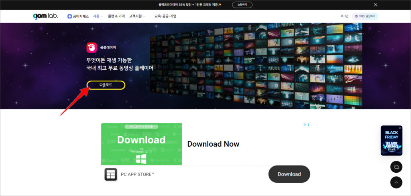Image resolution: width=411 pixels, height=196 pixels.
Task: Open the 교육·공공·기업 menu item
Action: 165,16
